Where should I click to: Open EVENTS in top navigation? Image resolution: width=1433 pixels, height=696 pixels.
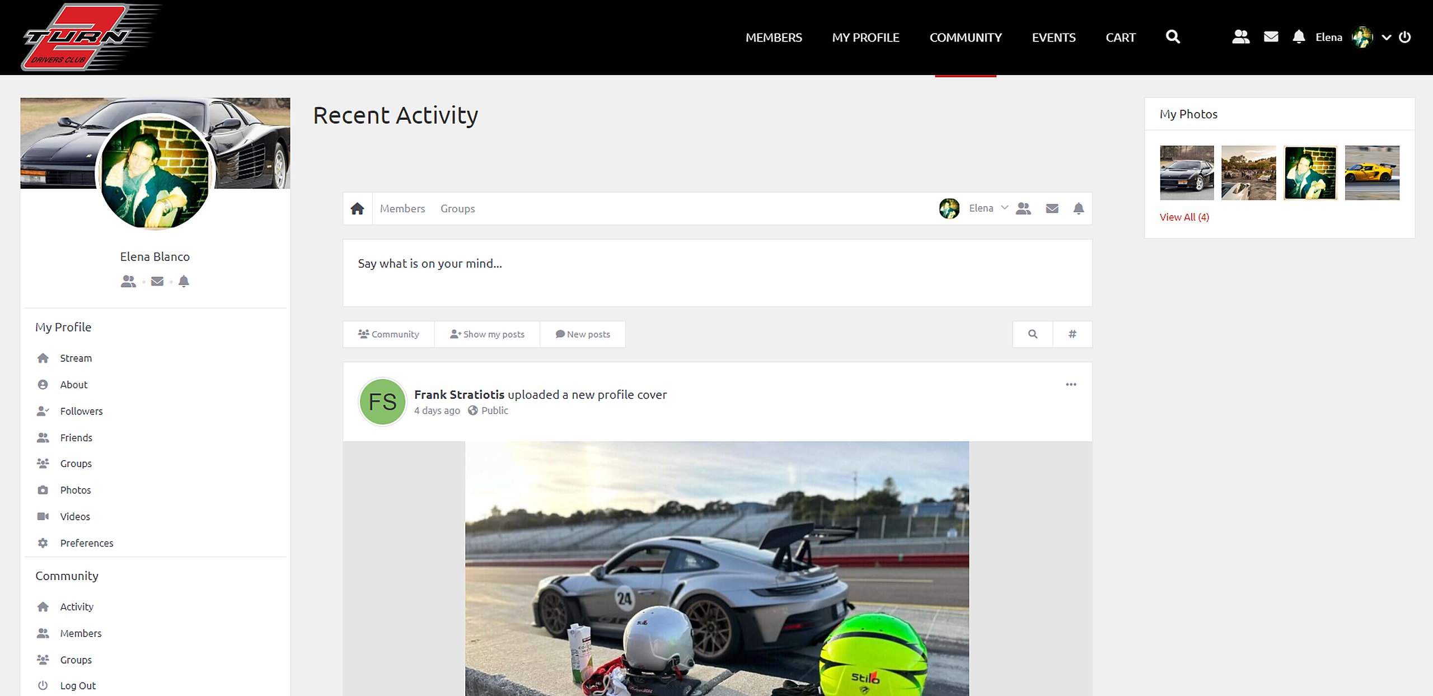(x=1053, y=38)
